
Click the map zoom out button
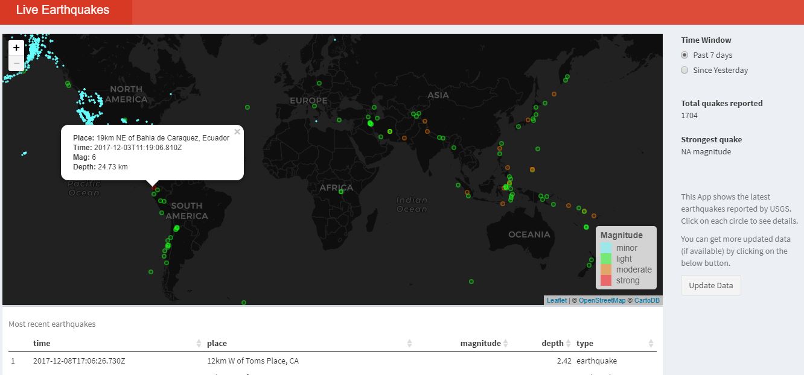click(x=16, y=63)
